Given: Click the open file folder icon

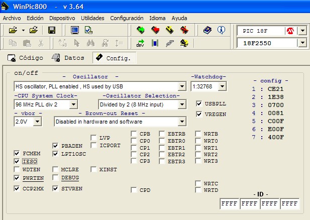Looking at the screenshot, I should click(14, 30).
